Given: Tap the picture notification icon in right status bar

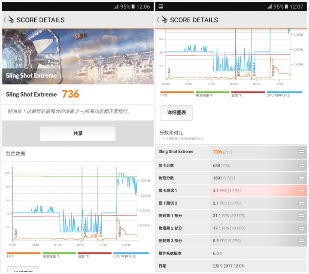Looking at the screenshot, I should pyautogui.click(x=161, y=6).
